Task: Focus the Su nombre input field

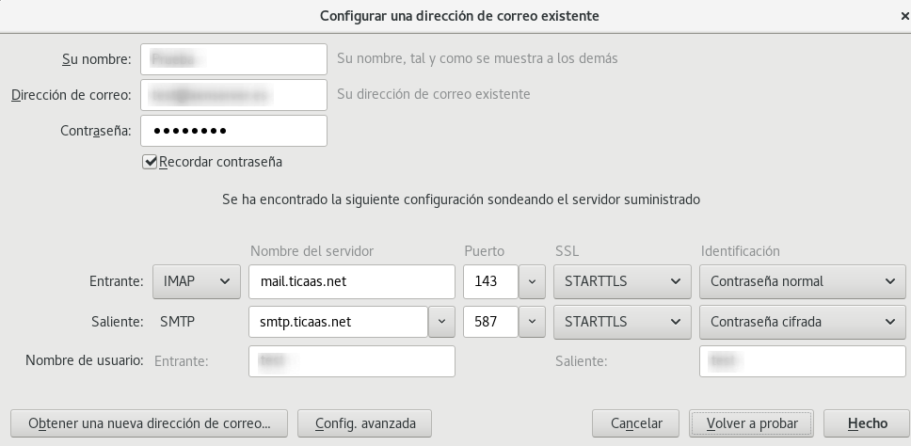Action: pos(233,58)
